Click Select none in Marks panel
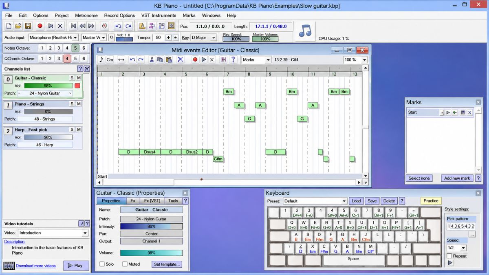The width and height of the screenshot is (489, 275). click(419, 178)
